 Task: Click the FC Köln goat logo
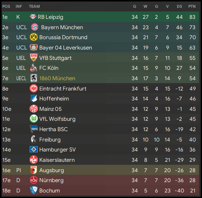(x=33, y=68)
